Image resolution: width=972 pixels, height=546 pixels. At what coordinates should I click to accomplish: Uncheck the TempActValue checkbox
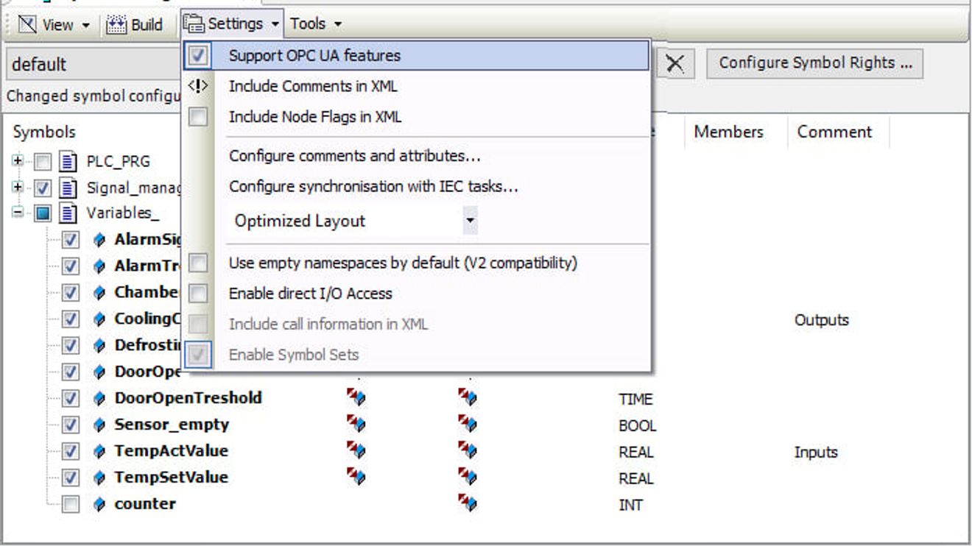[x=71, y=452]
